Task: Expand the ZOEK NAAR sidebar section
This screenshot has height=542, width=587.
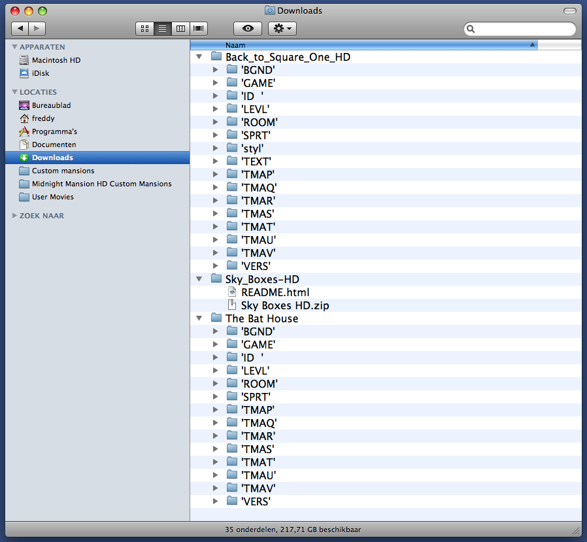Action: click(x=14, y=216)
